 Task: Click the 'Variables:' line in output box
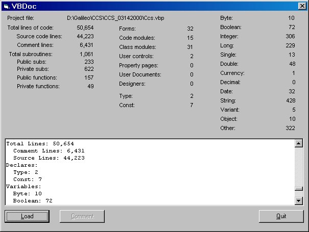(x=23, y=187)
